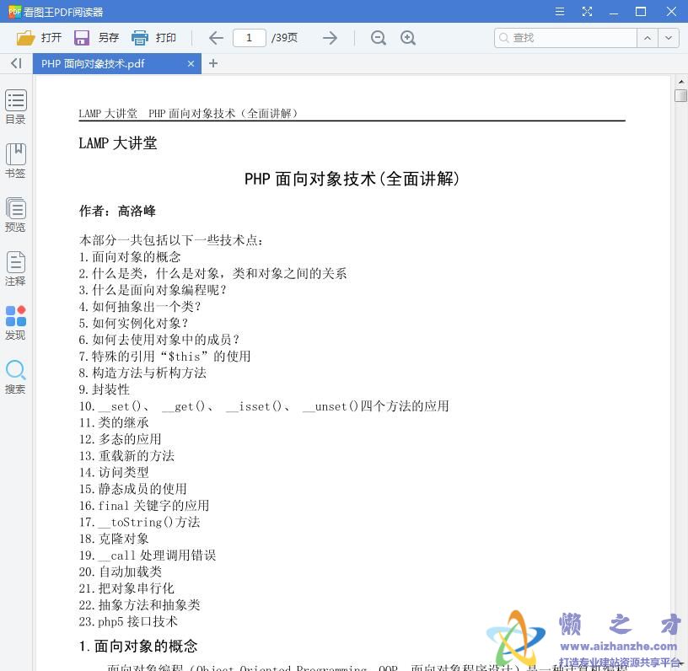
Task: Zoom in with the plus magnifier
Action: 408,38
